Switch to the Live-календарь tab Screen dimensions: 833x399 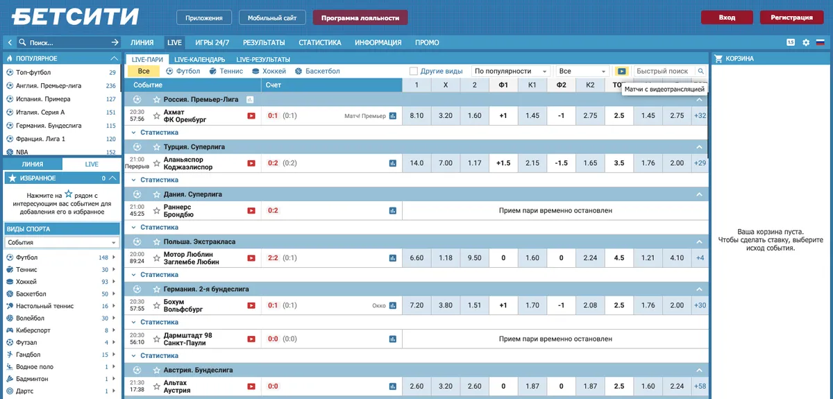(x=199, y=60)
